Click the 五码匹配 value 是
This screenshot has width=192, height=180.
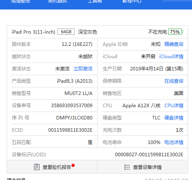click(x=90, y=142)
